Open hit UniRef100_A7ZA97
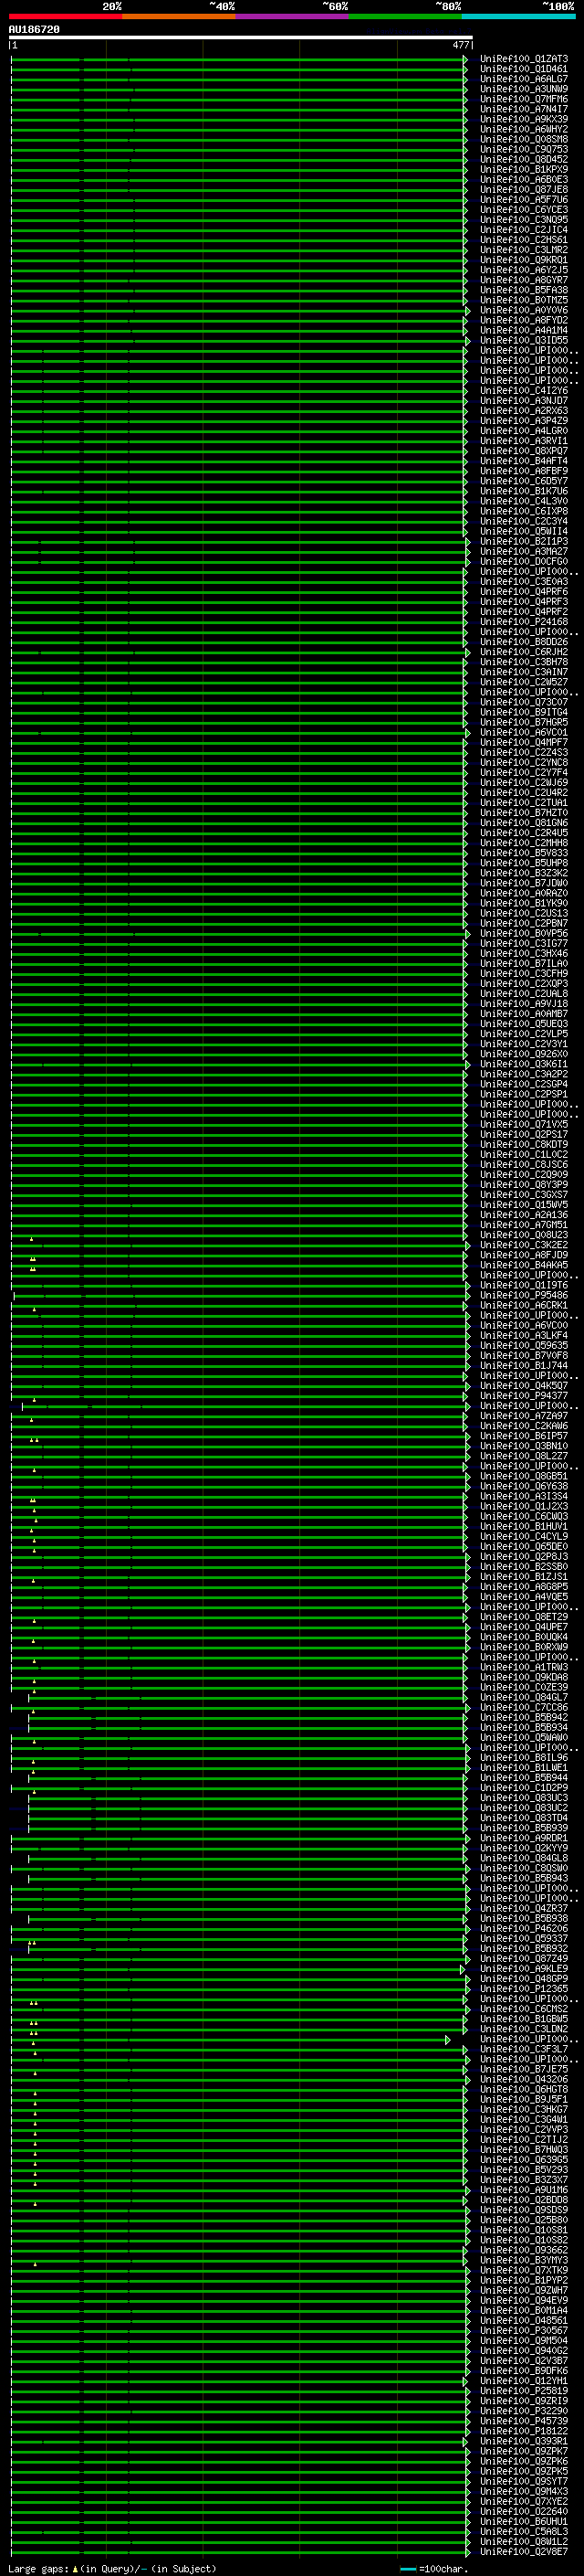 (x=524, y=1416)
